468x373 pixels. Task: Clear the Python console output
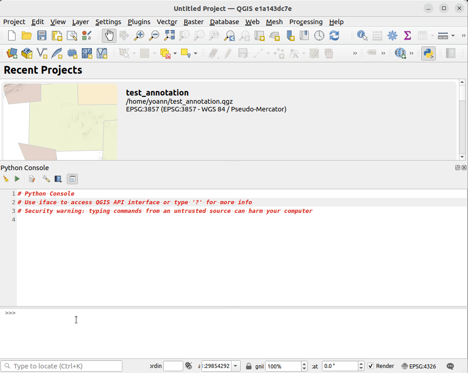[x=5, y=178]
